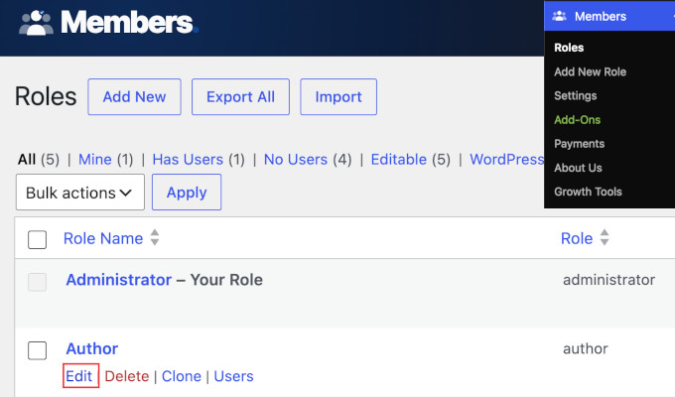
Task: Click the Export All button
Action: (x=240, y=97)
